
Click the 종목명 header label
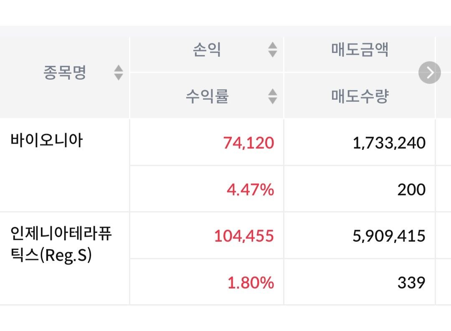[x=65, y=73]
